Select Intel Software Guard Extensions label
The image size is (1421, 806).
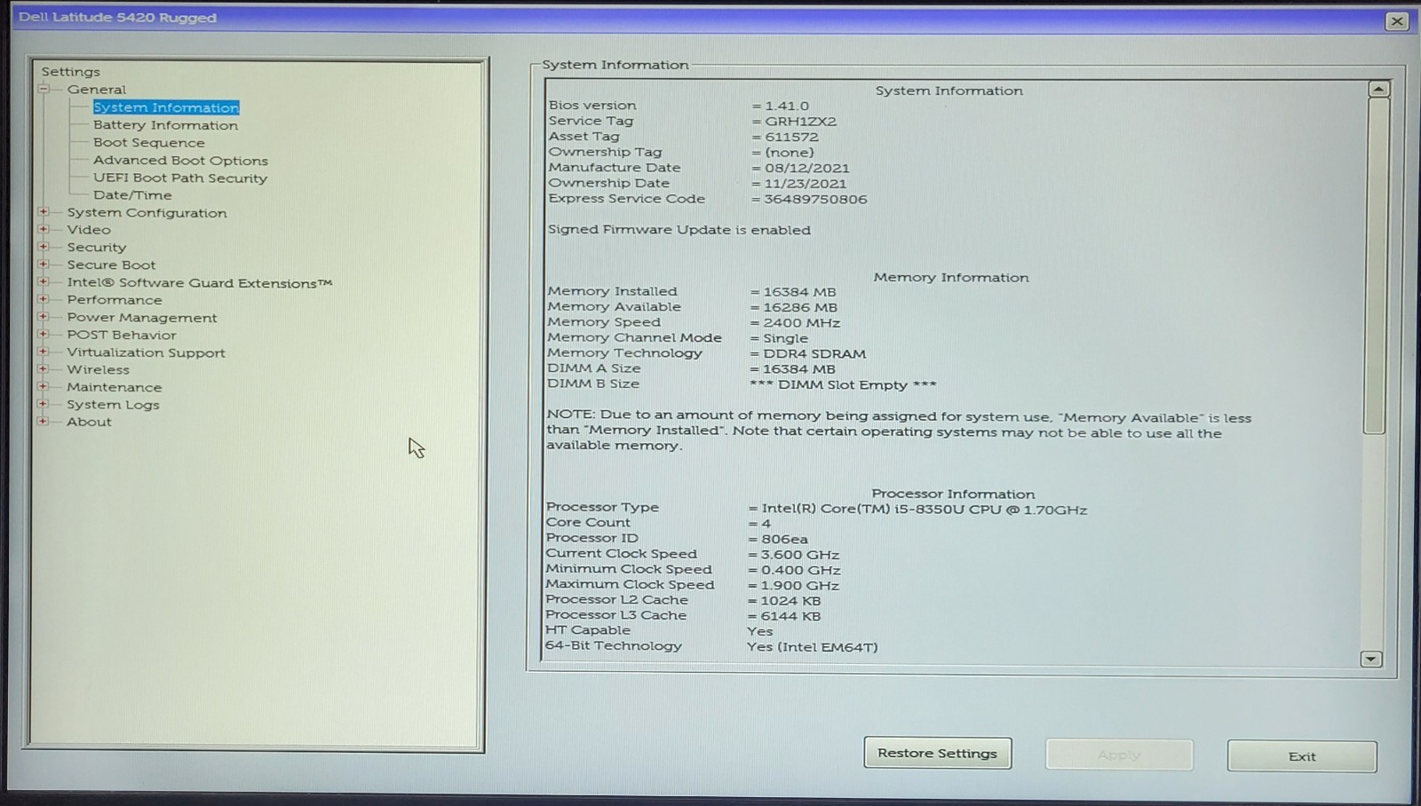(x=200, y=282)
